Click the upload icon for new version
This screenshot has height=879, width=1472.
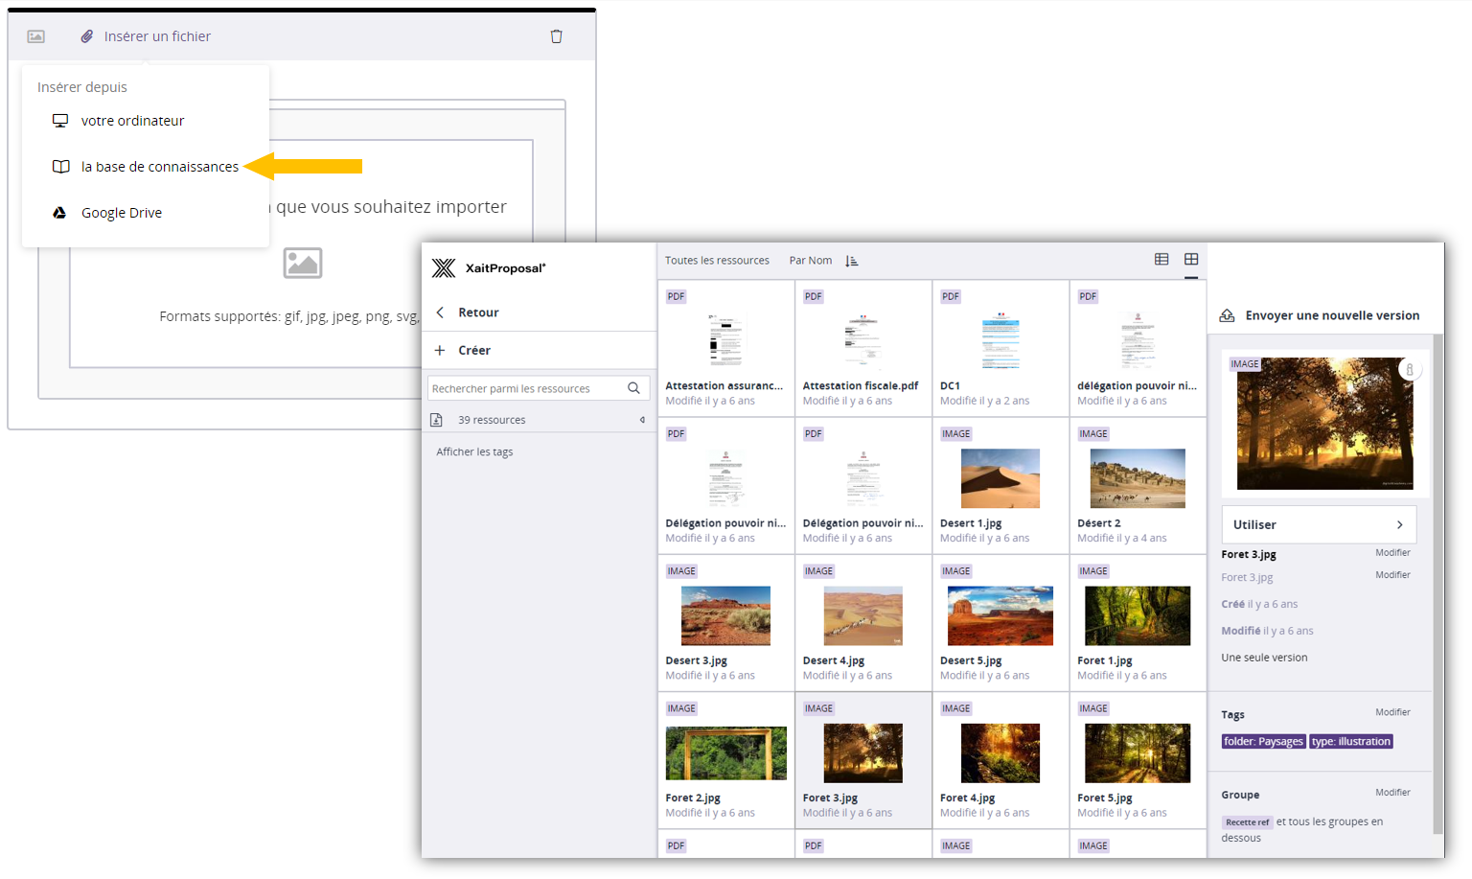tap(1227, 315)
